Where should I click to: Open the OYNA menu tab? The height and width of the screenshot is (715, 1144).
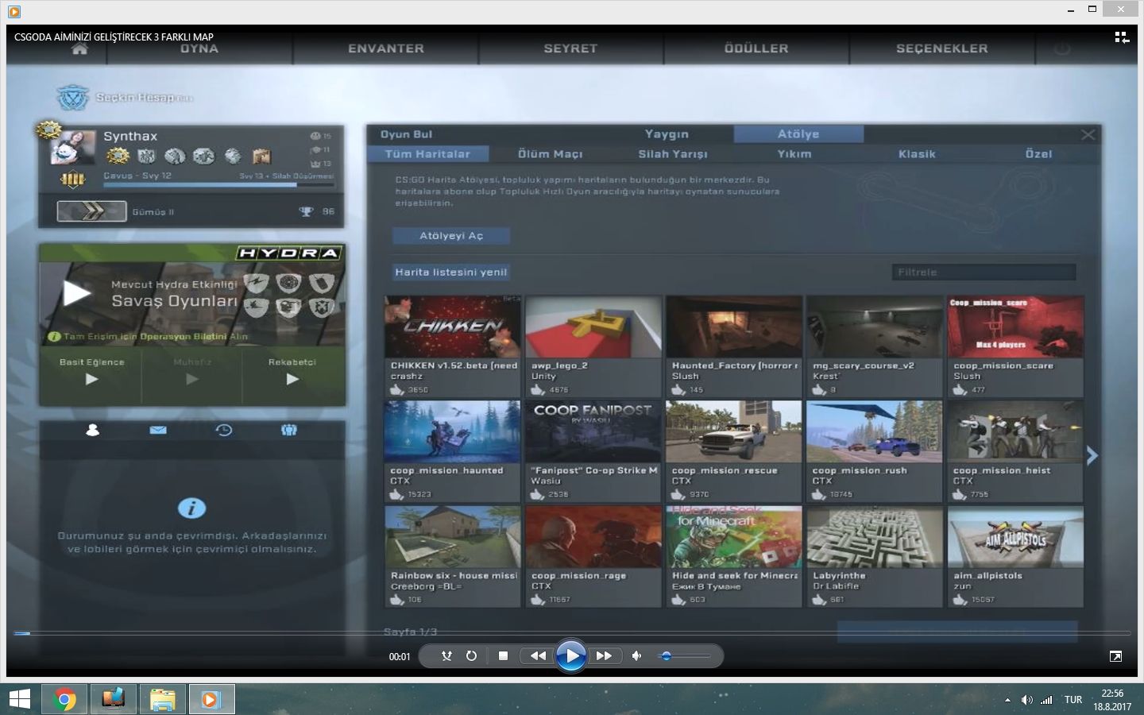click(199, 48)
